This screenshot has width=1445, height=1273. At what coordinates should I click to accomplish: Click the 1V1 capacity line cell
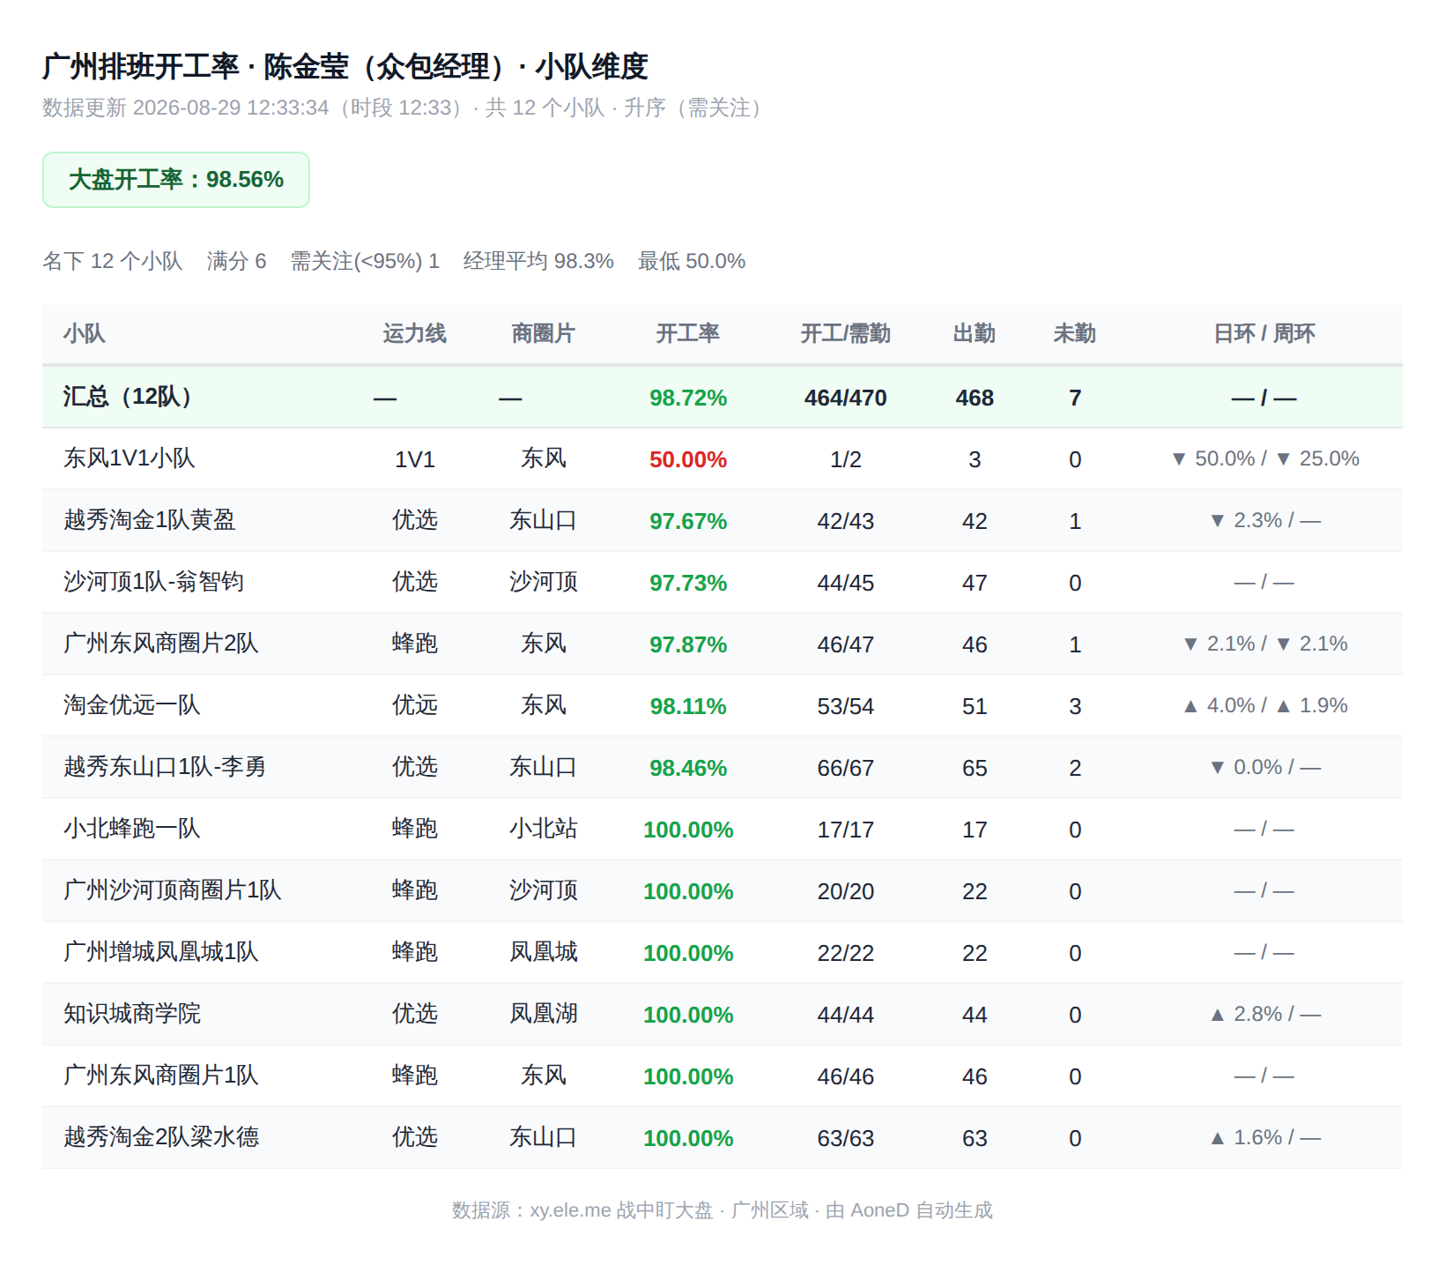point(414,459)
